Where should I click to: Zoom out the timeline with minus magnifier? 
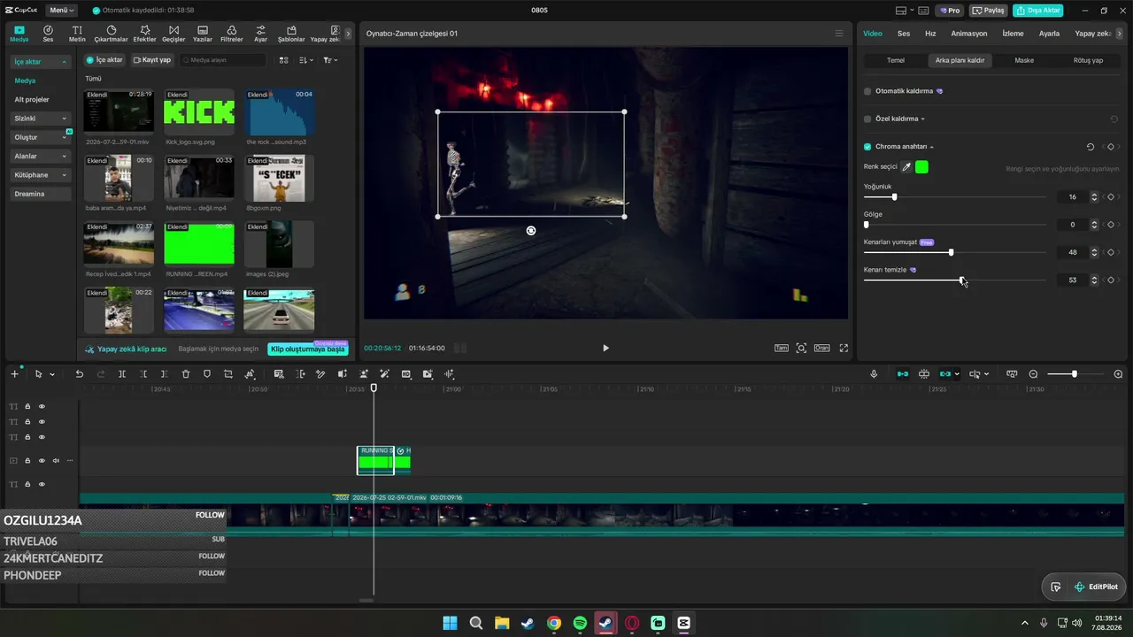[x=1033, y=374]
